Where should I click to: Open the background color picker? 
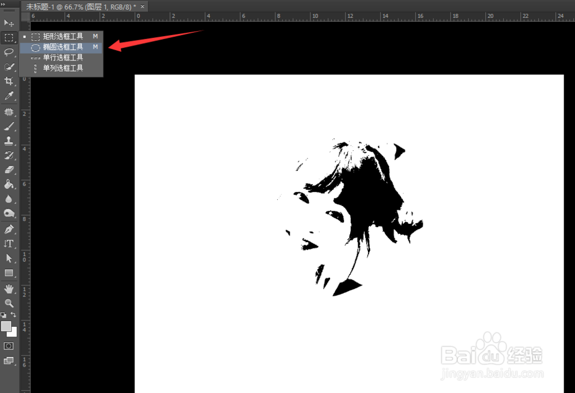click(14, 333)
